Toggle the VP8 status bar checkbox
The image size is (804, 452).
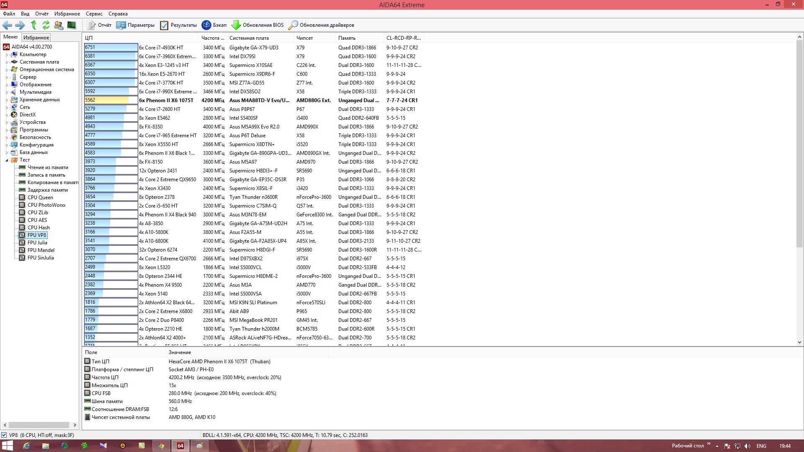click(4, 435)
